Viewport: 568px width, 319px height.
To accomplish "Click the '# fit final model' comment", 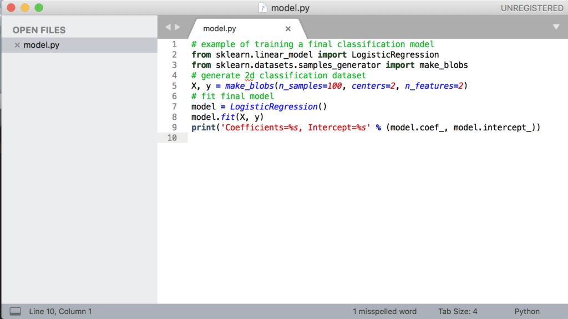I will point(232,97).
